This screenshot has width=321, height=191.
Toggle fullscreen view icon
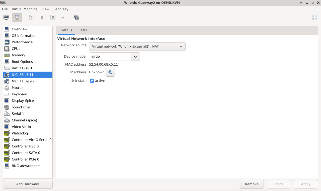314,18
